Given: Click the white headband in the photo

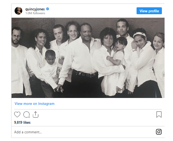Looking at the screenshot, I should tap(140, 35).
